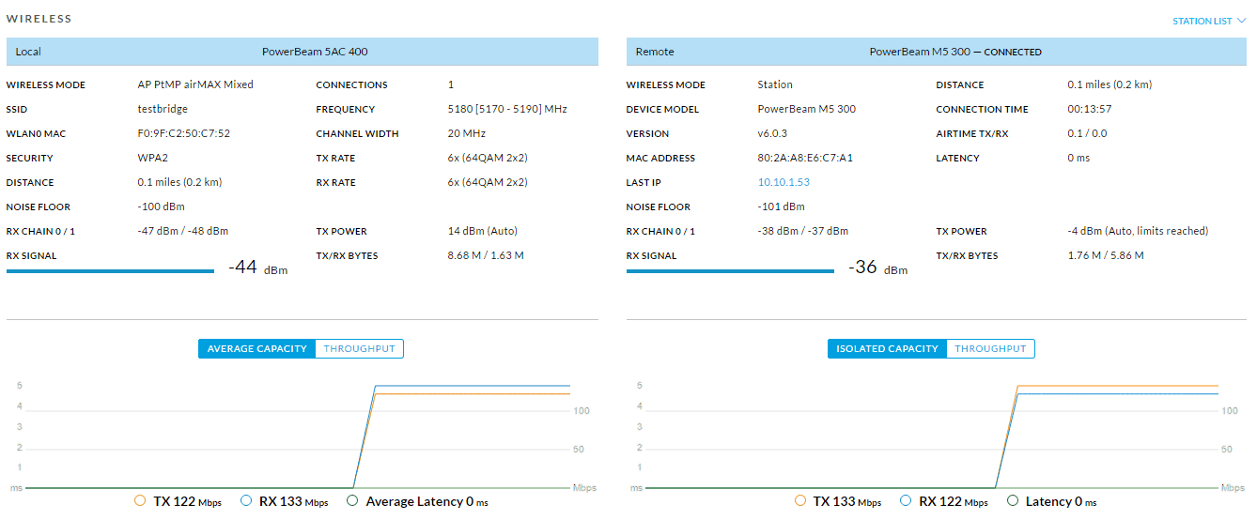Click Remote TX power -4 dBm value
The width and height of the screenshot is (1257, 520).
(1138, 231)
